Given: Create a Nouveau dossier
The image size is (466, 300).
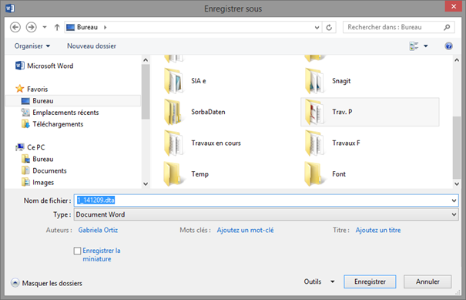Looking at the screenshot, I should coord(92,46).
